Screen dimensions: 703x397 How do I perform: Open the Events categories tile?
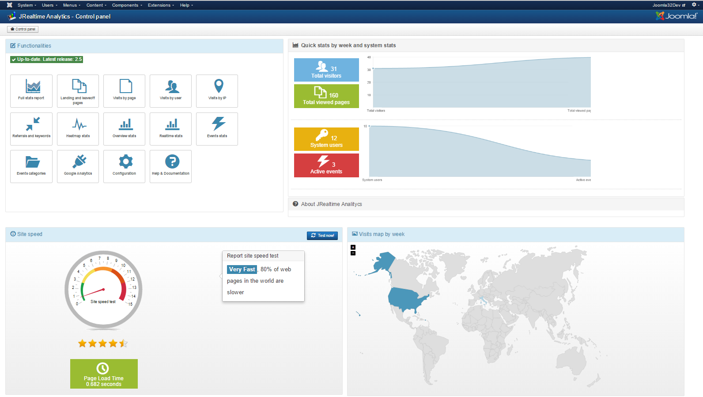(31, 166)
